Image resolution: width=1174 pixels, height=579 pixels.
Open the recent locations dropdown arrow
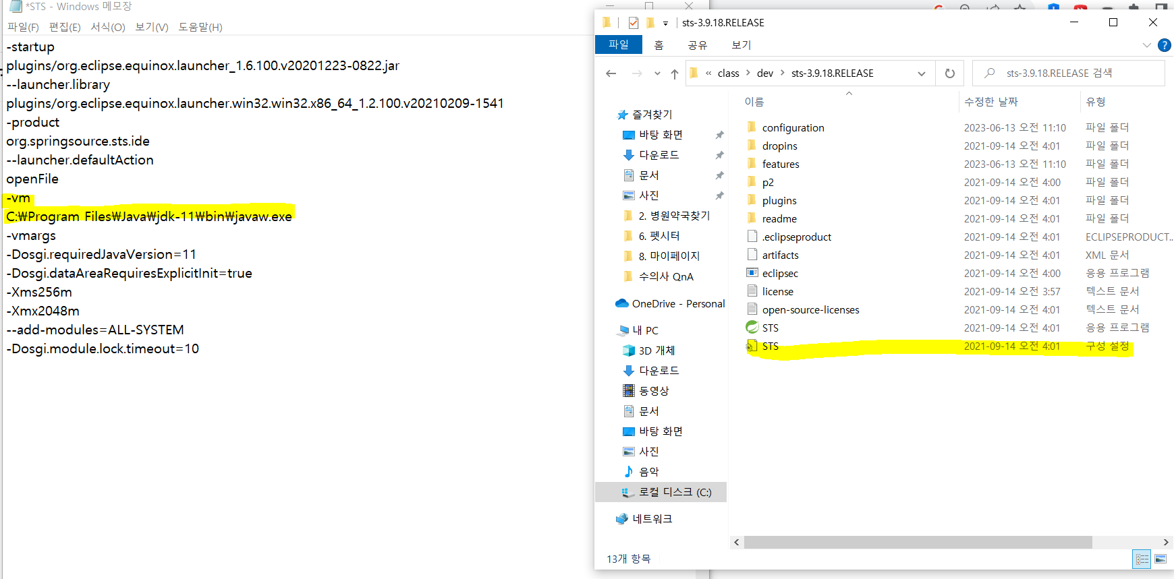657,73
